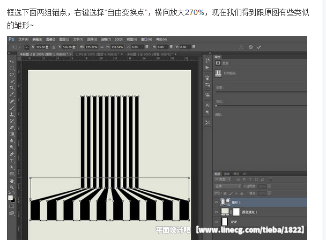Click the feather slider handle in properties

click(216, 106)
